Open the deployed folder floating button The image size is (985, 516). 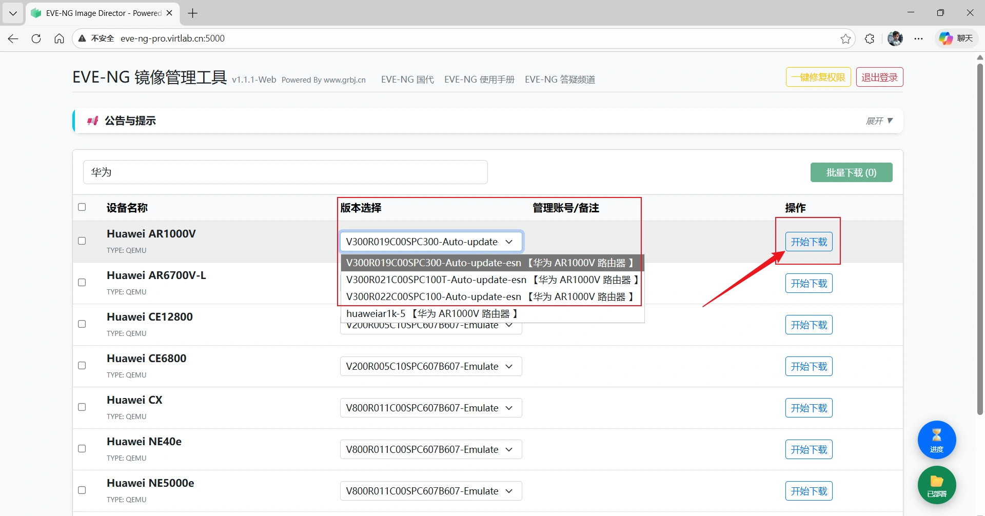click(x=937, y=485)
